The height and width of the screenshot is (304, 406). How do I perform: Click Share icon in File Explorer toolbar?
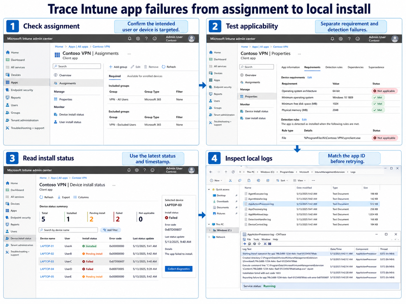[268, 181]
